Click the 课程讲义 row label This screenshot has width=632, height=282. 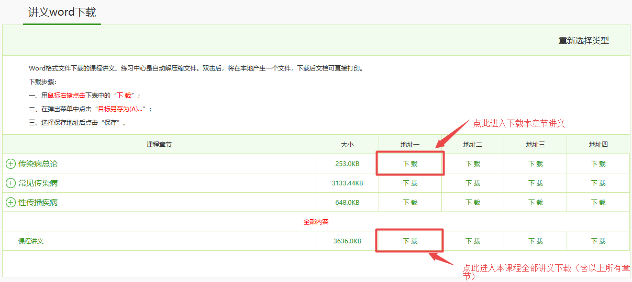tap(31, 241)
